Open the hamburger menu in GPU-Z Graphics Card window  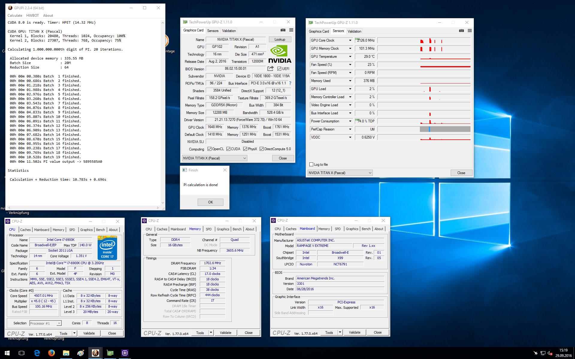[291, 30]
